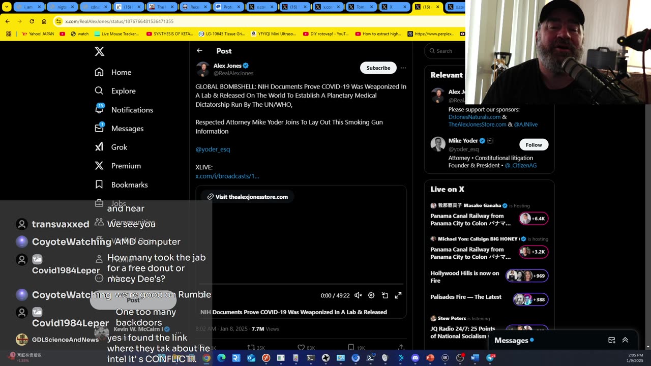The height and width of the screenshot is (366, 651).
Task: Open browser home page
Action: [44, 21]
